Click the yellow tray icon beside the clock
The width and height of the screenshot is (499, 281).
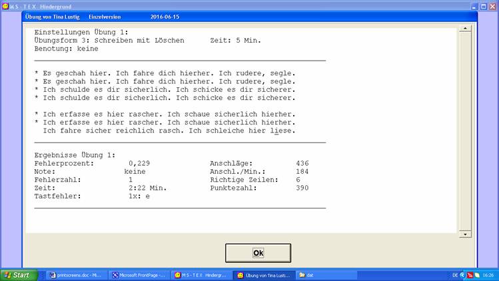point(477,274)
